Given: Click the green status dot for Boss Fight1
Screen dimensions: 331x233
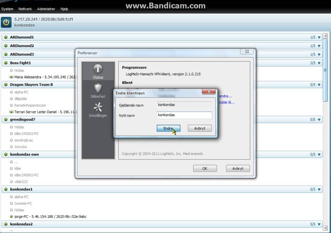Looking at the screenshot, I should point(6,63).
